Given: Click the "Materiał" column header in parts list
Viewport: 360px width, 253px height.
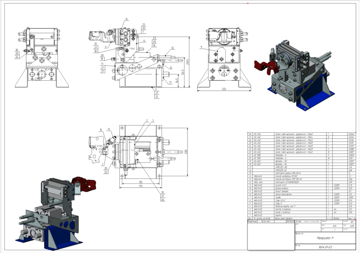Looking at the screenshot, I should (x=336, y=219).
